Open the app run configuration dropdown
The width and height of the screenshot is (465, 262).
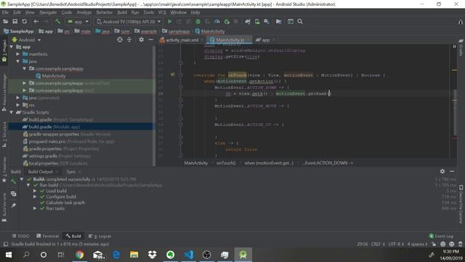[78, 22]
